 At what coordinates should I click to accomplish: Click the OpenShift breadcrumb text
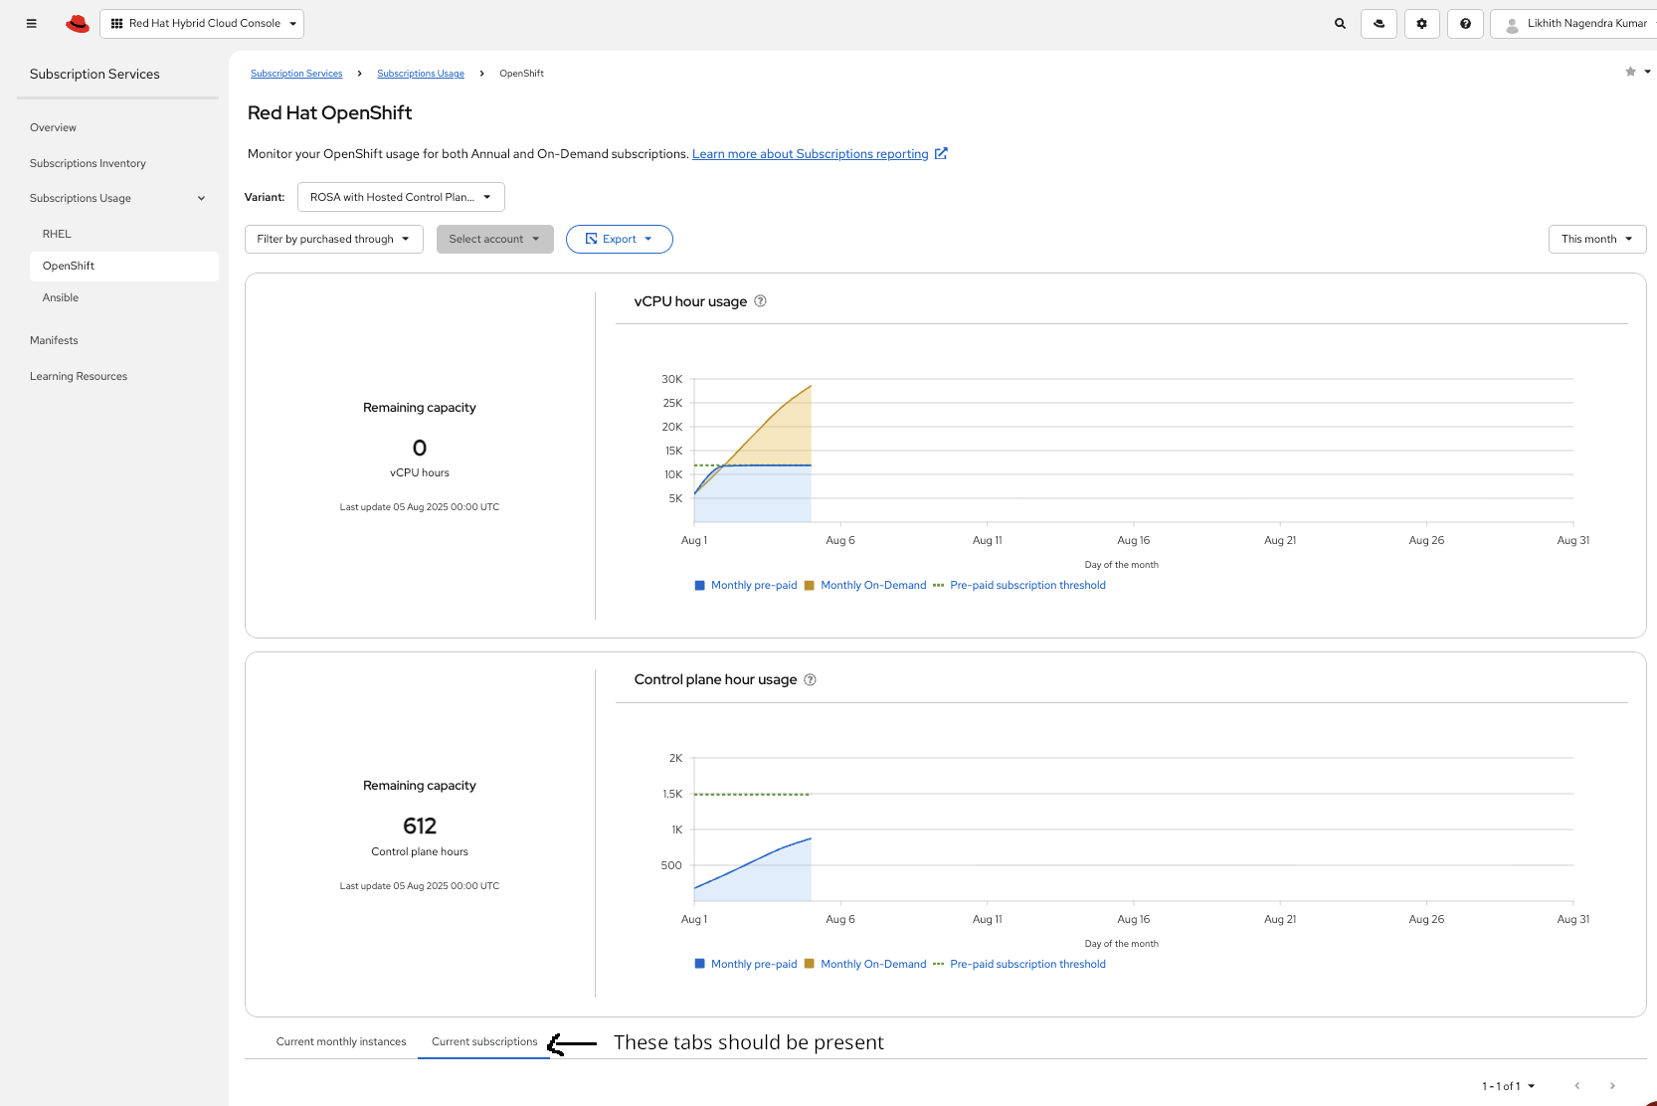coord(521,74)
